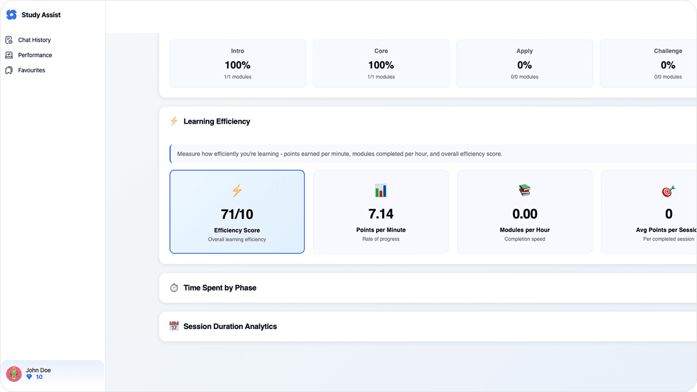Select the Efficiency Score card
Viewport: 697px width, 392px height.
click(x=237, y=211)
